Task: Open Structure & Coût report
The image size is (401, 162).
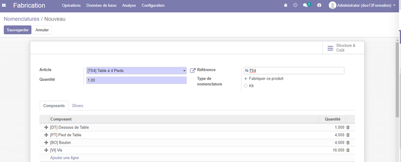Action: [x=341, y=48]
